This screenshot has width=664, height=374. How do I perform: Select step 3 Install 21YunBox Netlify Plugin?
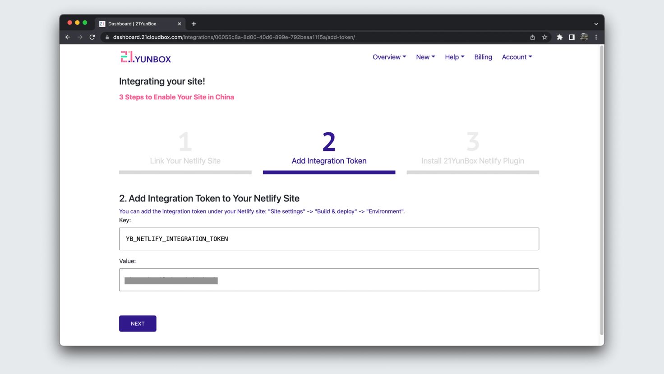(x=473, y=152)
